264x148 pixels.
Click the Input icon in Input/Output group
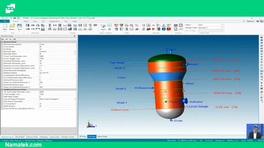[x=103, y=27]
